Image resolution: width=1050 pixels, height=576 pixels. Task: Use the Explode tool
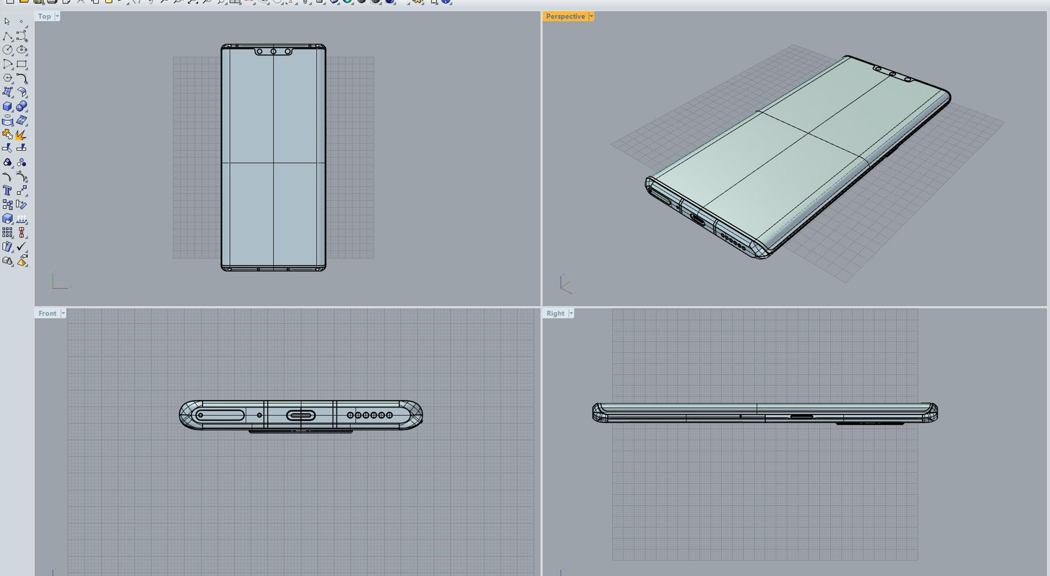(x=21, y=134)
